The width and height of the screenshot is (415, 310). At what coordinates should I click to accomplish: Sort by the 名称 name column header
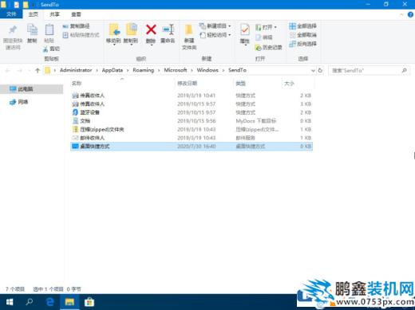tap(77, 84)
